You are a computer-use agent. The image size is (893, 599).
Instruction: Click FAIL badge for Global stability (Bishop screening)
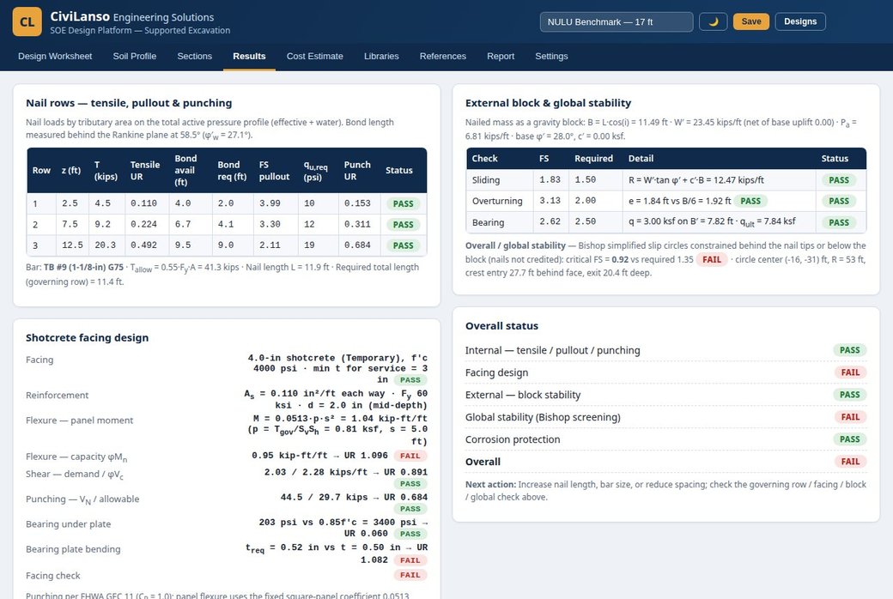(x=850, y=417)
